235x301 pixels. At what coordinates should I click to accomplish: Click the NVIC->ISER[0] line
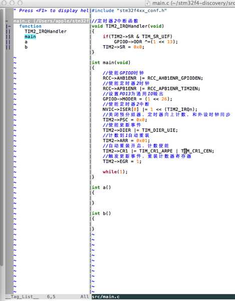[x=150, y=109]
